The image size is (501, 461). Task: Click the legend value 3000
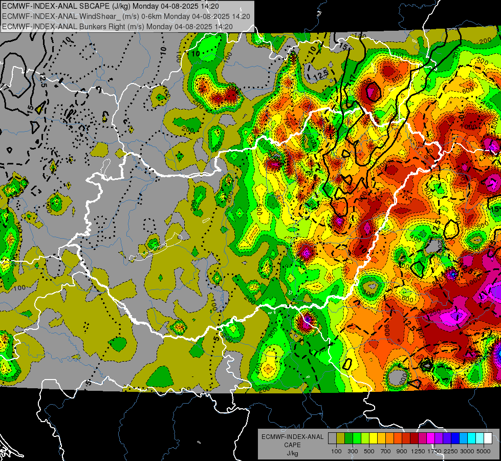click(x=467, y=451)
